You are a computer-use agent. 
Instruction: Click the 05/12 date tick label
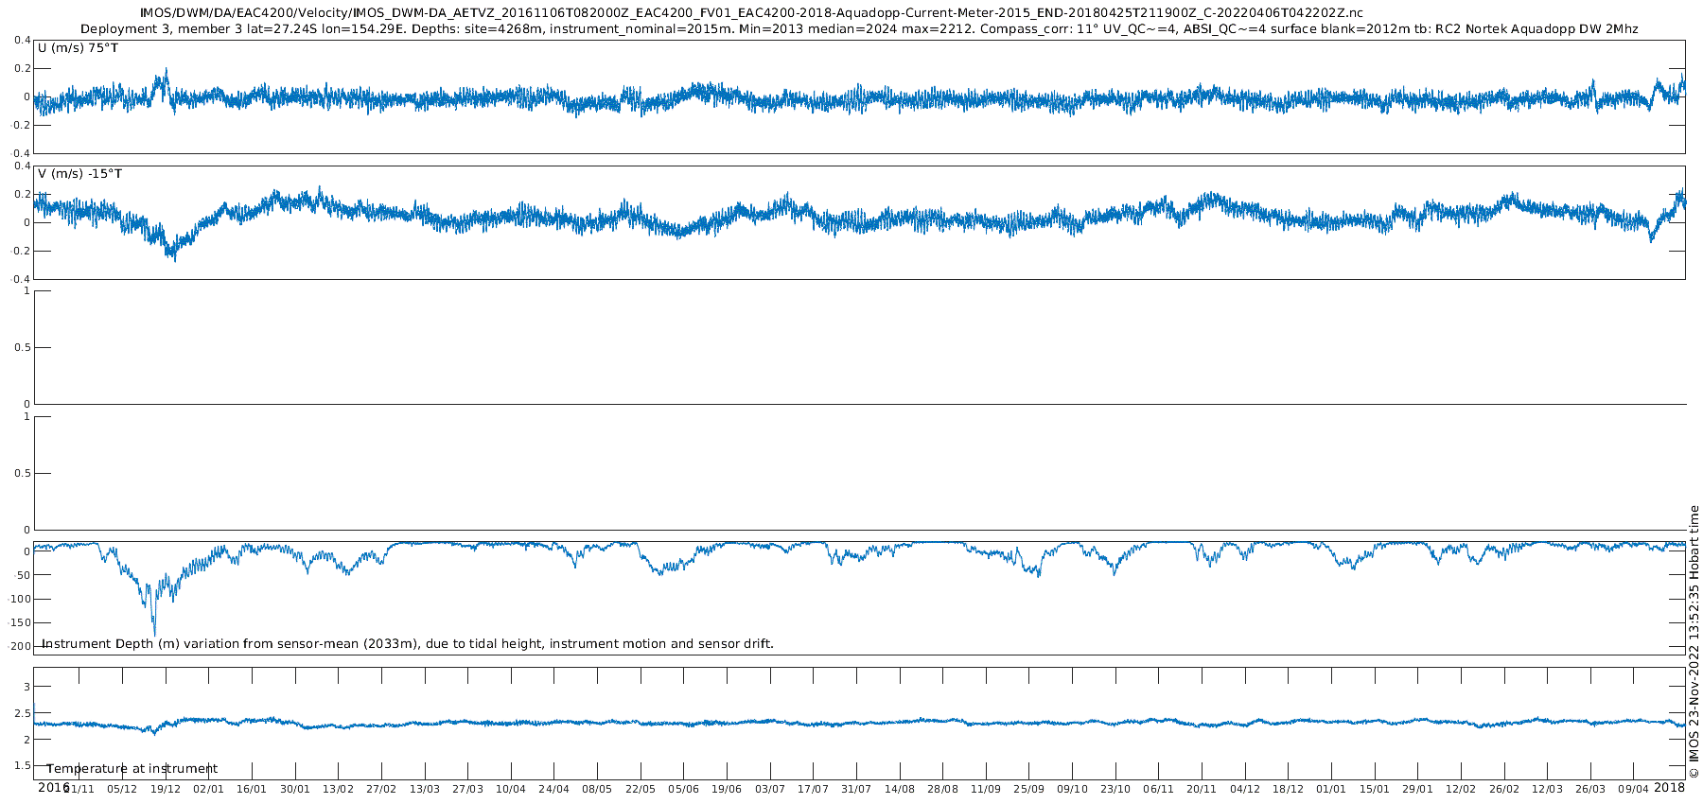(x=122, y=789)
